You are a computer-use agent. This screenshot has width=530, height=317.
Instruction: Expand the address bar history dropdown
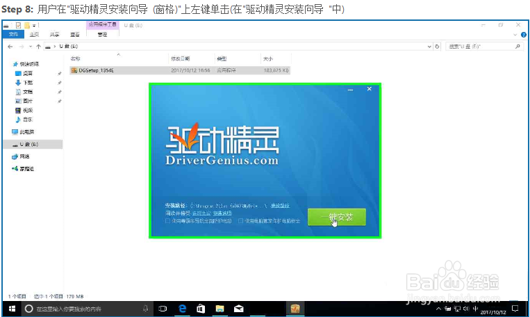[429, 47]
